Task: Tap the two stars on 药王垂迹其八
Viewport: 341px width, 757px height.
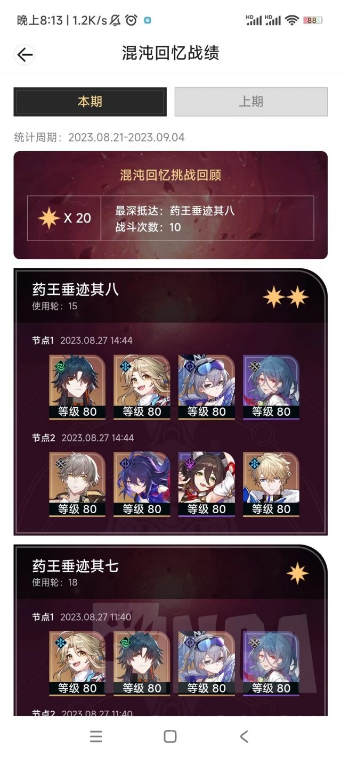Action: 286,297
